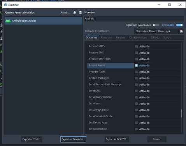The image size is (186, 146).
Task: Select the Send Respond Via Message label
Action: point(105,84)
